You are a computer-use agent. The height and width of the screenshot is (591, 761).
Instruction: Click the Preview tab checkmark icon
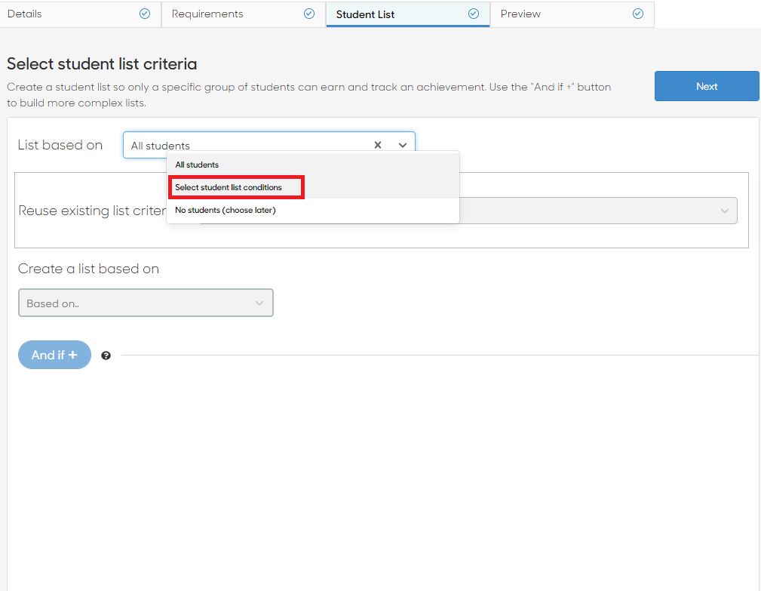[638, 14]
